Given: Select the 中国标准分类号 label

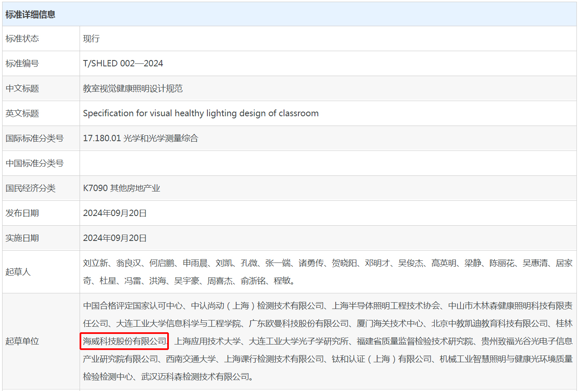Looking at the screenshot, I should coord(35,163).
